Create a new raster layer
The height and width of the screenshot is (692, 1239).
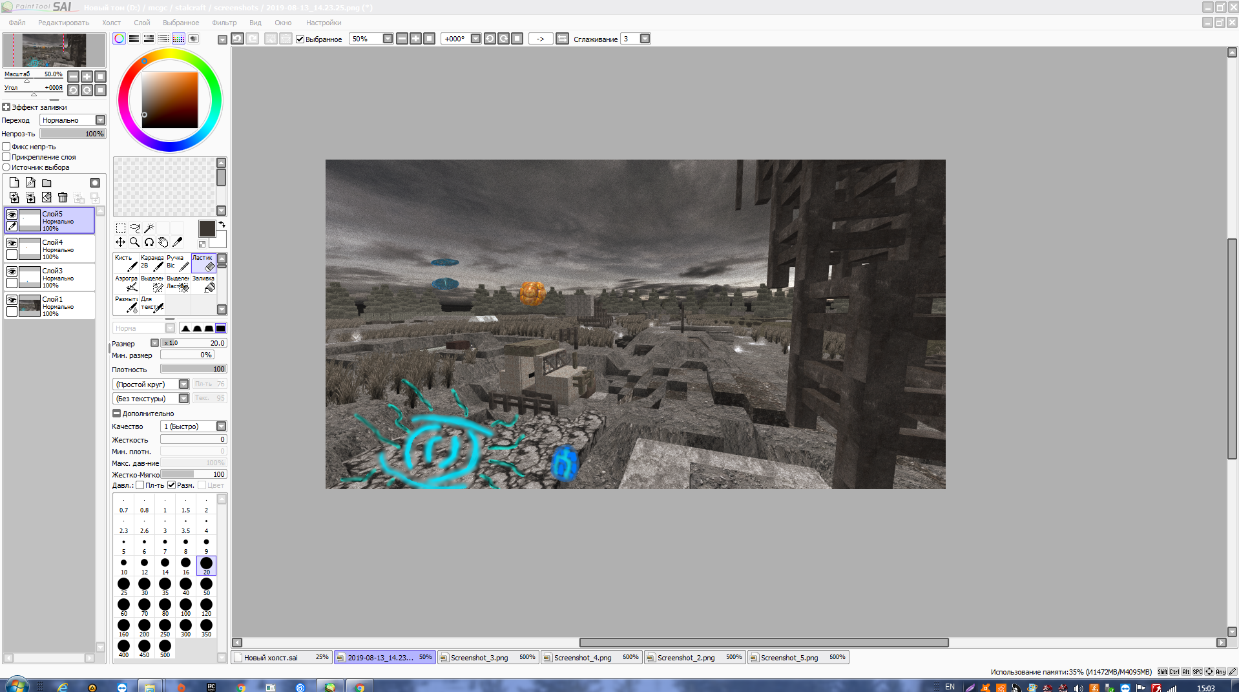14,183
